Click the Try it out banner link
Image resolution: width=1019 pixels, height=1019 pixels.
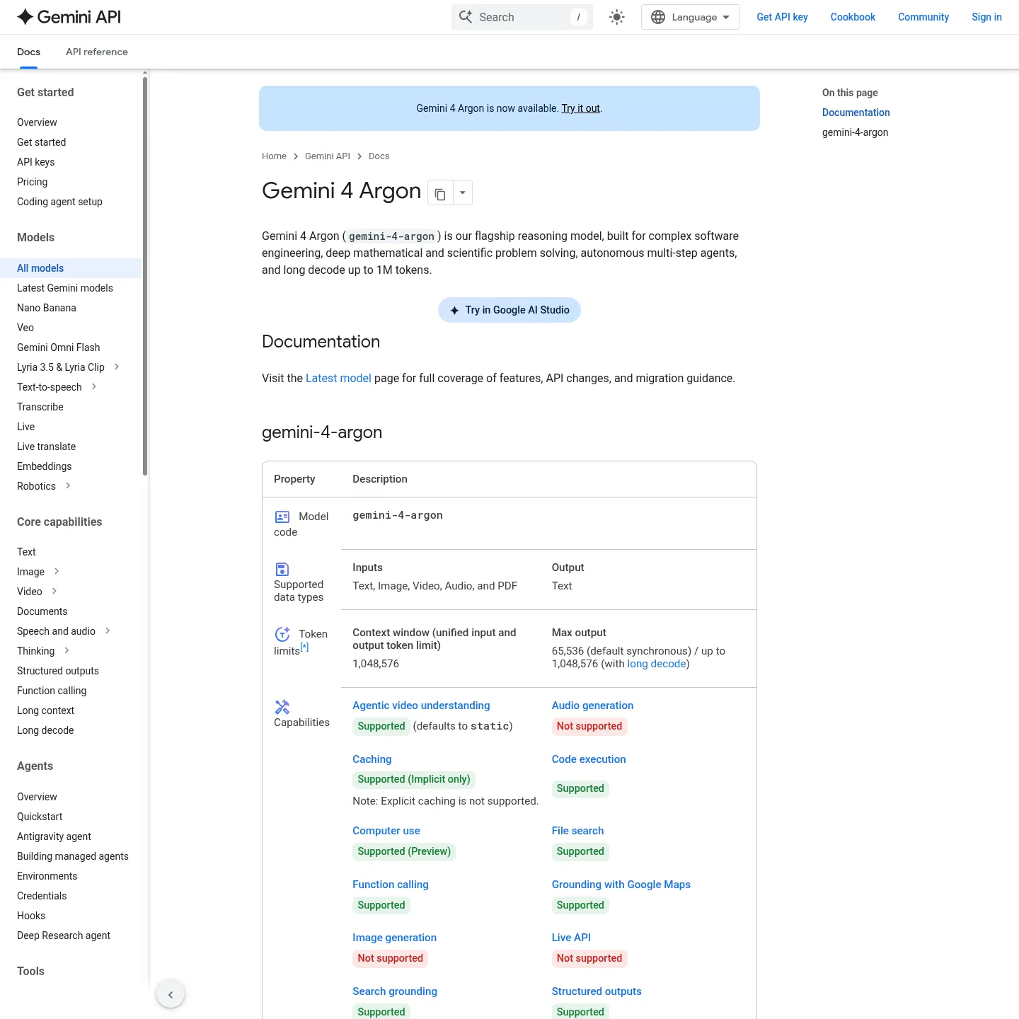[x=581, y=108]
